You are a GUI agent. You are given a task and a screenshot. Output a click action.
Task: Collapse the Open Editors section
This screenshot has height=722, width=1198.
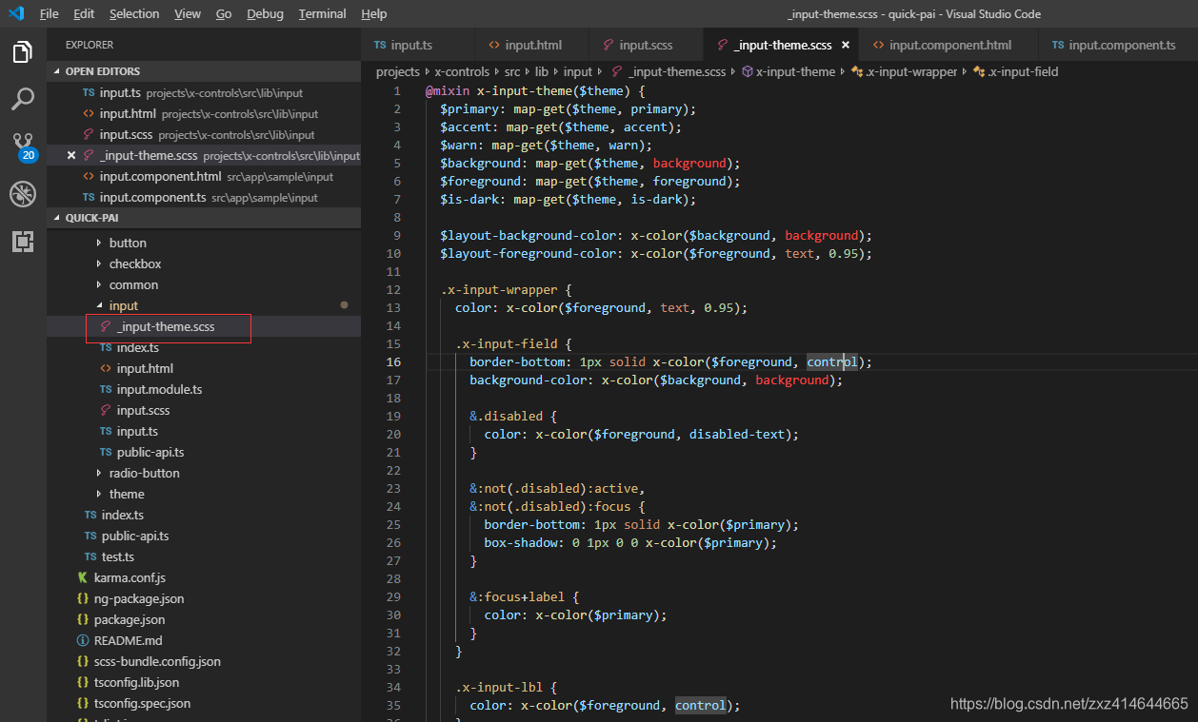(204, 71)
